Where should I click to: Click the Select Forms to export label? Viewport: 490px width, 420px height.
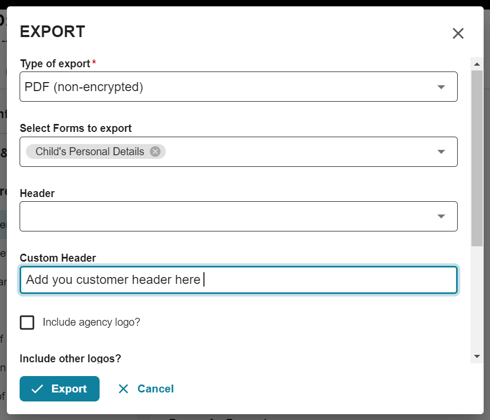pyautogui.click(x=76, y=128)
